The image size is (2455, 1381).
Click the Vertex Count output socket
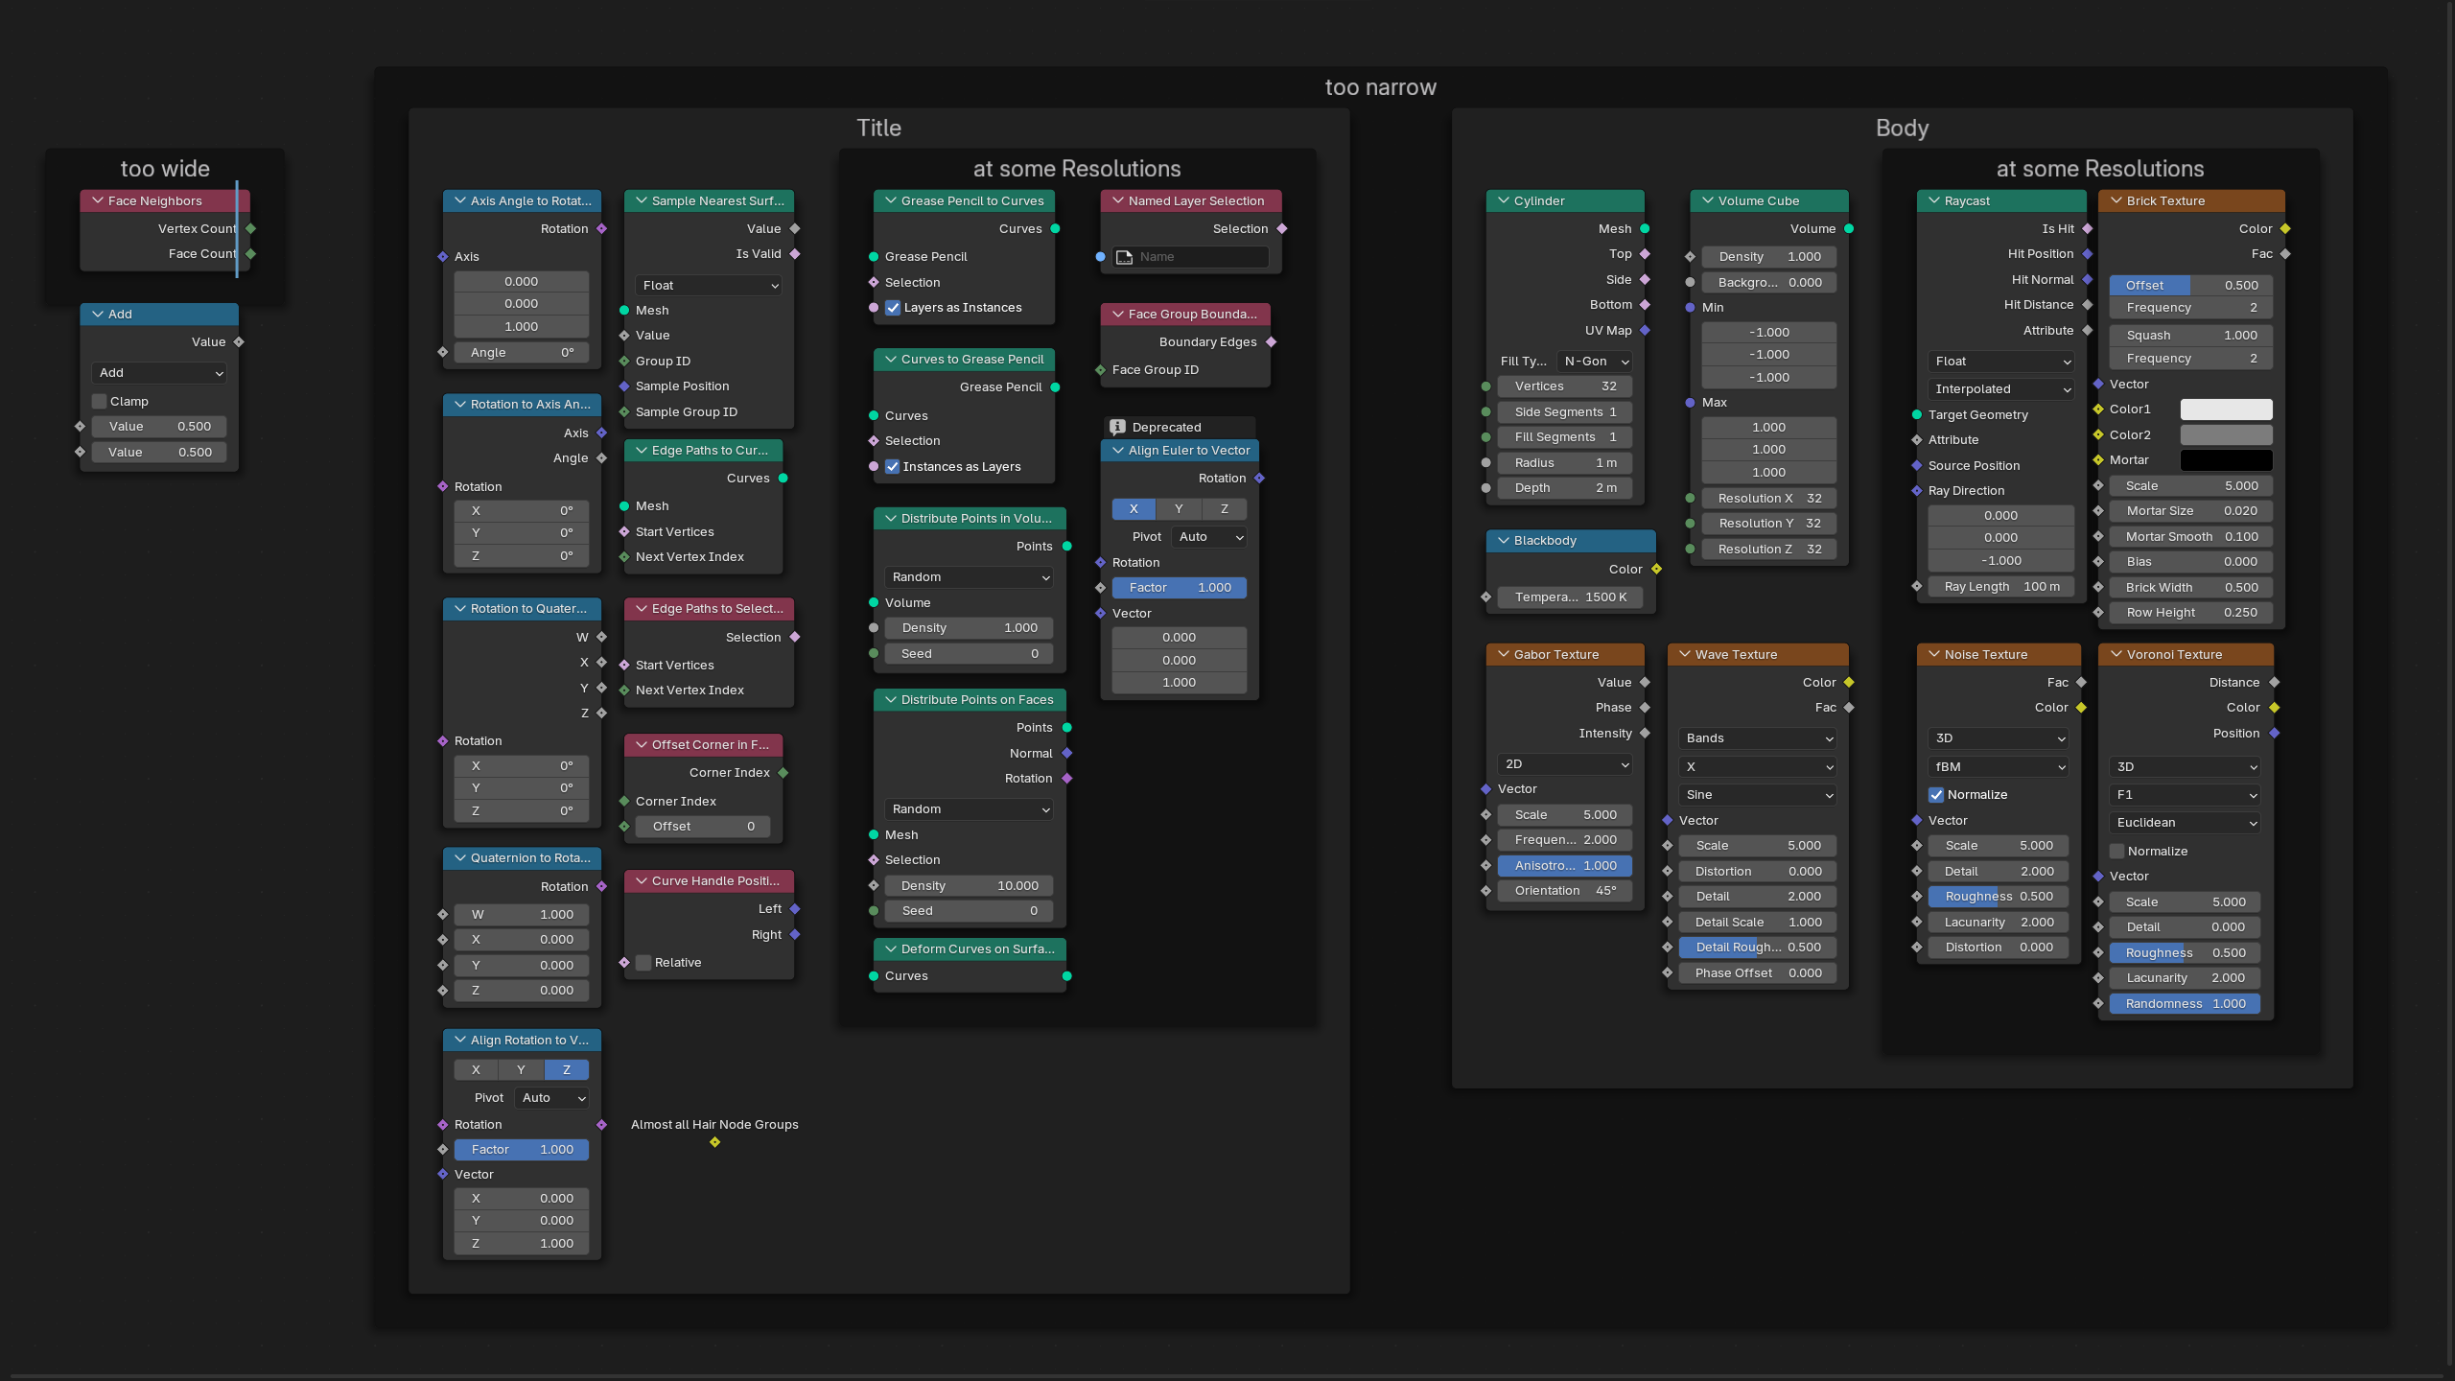pos(251,229)
